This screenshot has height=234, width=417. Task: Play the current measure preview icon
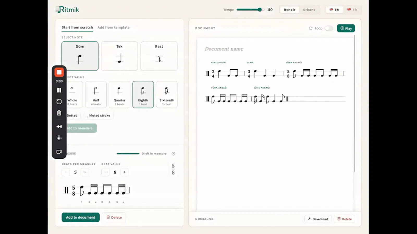click(173, 154)
